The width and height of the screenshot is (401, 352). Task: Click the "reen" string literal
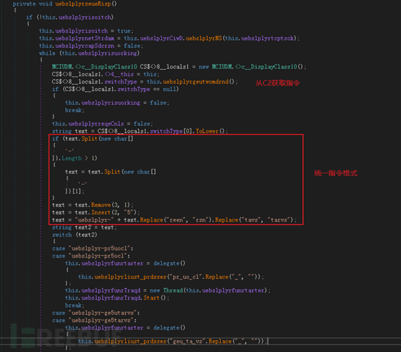pyautogui.click(x=176, y=220)
